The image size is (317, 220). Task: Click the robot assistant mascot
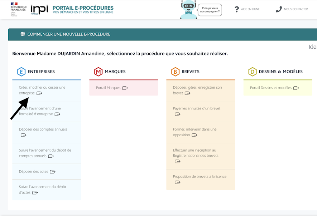pyautogui.click(x=188, y=10)
